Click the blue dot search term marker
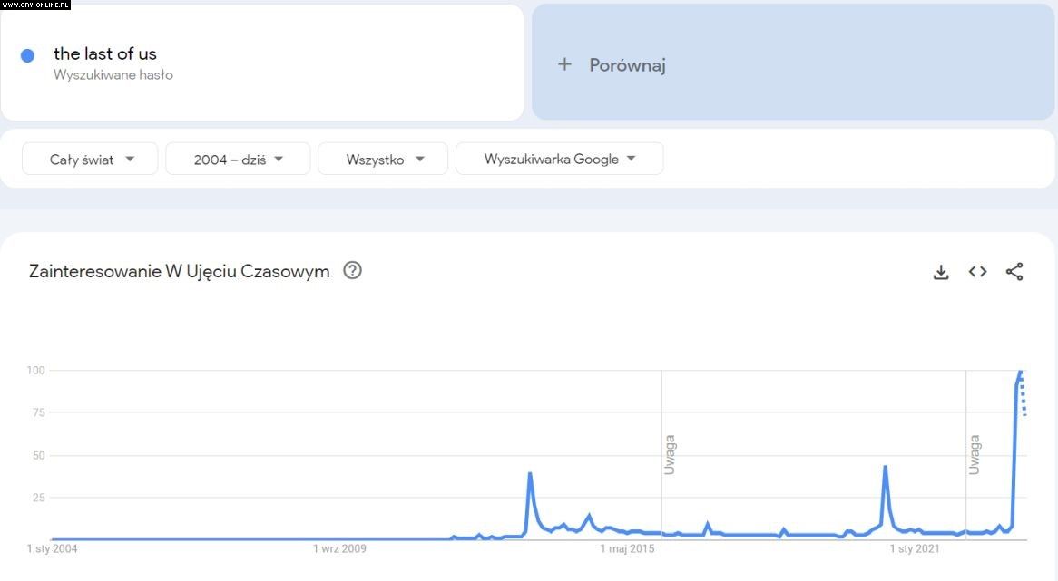Screen dimensions: 1058x581 (27, 55)
